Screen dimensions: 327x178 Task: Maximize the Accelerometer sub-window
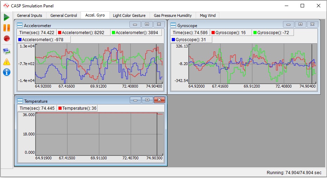pyautogui.click(x=147, y=24)
